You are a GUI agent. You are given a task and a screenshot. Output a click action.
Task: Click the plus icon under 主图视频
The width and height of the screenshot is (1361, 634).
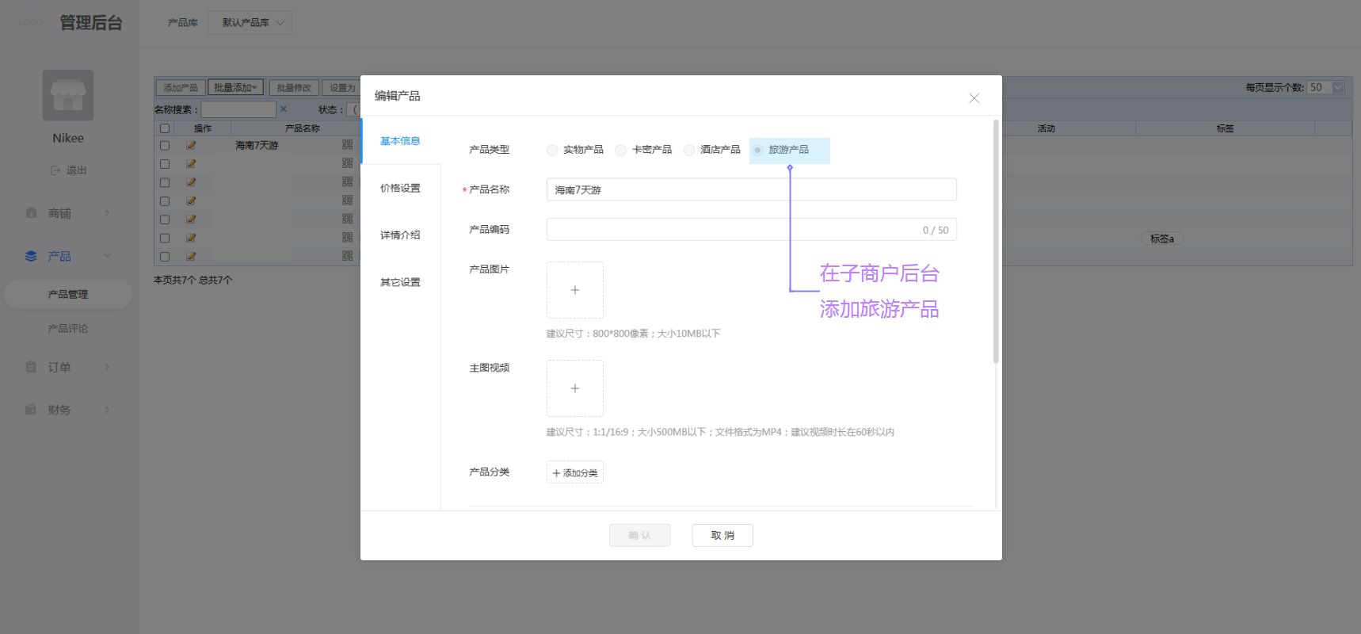click(x=574, y=388)
